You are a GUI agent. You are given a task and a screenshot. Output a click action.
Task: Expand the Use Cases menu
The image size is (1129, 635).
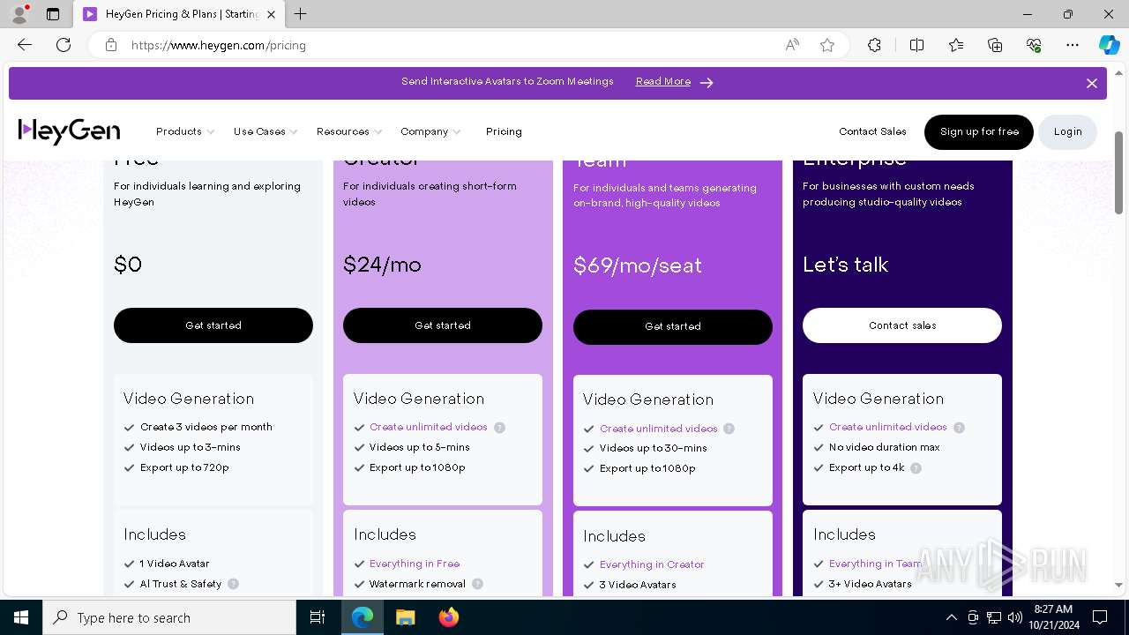click(x=265, y=131)
